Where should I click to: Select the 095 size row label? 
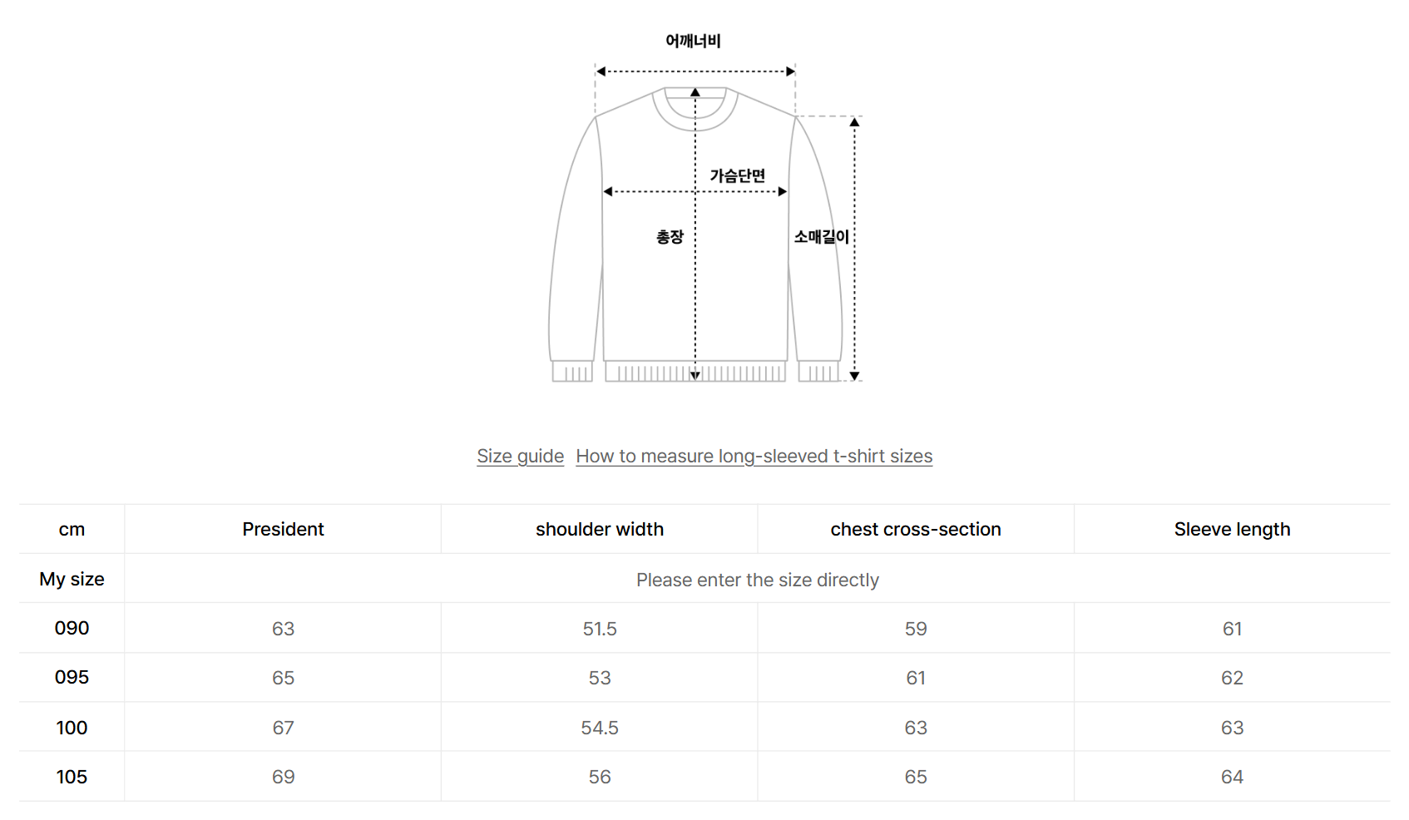tap(72, 677)
